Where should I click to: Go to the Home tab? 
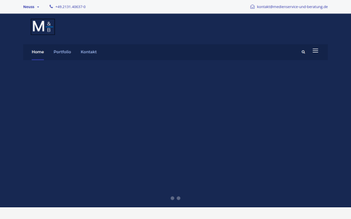click(37, 52)
